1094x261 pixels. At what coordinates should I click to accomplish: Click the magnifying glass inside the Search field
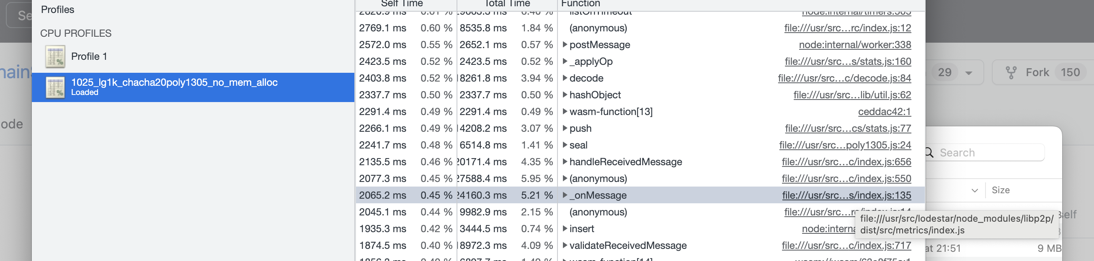coord(929,152)
